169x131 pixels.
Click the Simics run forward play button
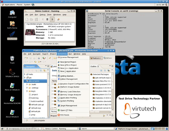52,20
